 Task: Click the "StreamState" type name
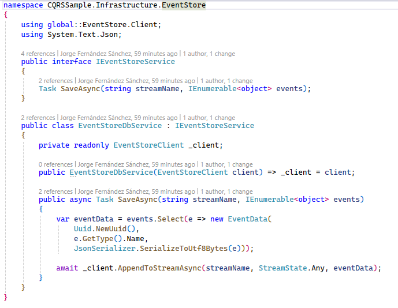(283, 268)
